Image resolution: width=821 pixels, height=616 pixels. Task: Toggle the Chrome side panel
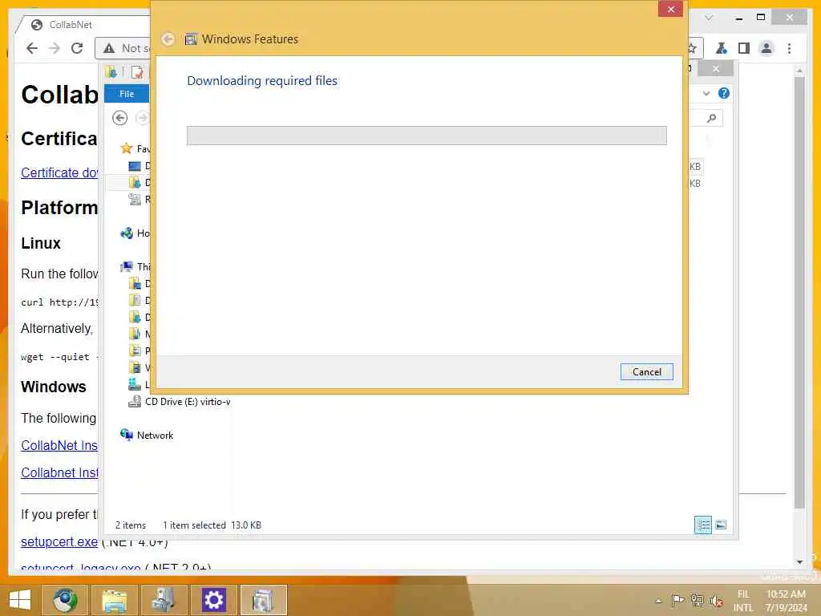pos(743,48)
